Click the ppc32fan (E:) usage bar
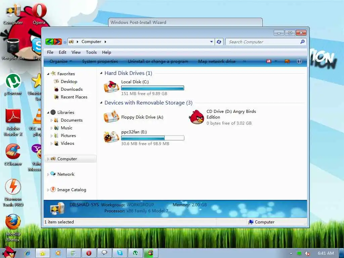This screenshot has width=344, height=258. pos(153,138)
